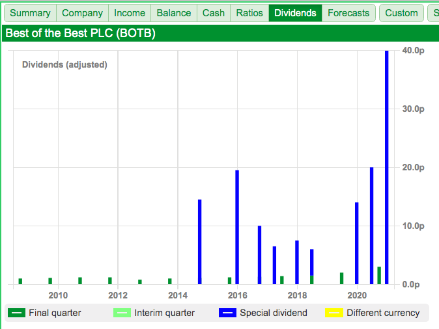The width and height of the screenshot is (439, 329).
Task: Click the 10.0p y-axis label
Action: click(413, 226)
